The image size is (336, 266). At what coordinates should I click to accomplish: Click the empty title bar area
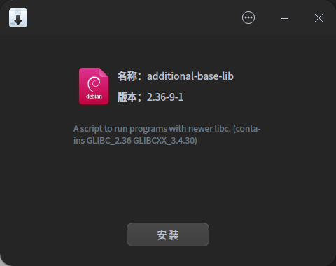(133, 17)
